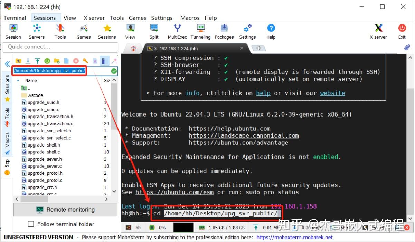Delete the selected remote file

pos(75,61)
